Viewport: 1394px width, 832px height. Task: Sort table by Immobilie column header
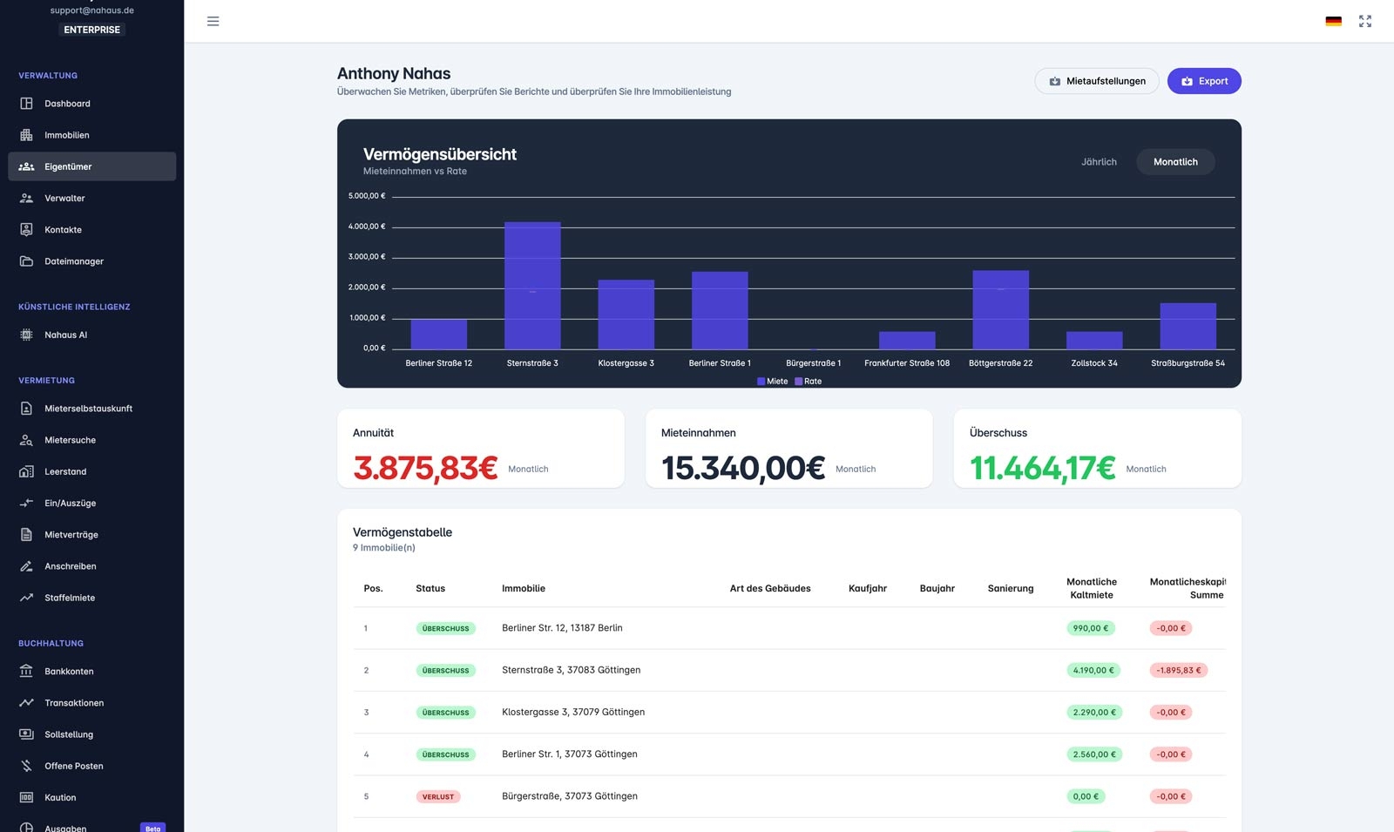click(x=524, y=589)
